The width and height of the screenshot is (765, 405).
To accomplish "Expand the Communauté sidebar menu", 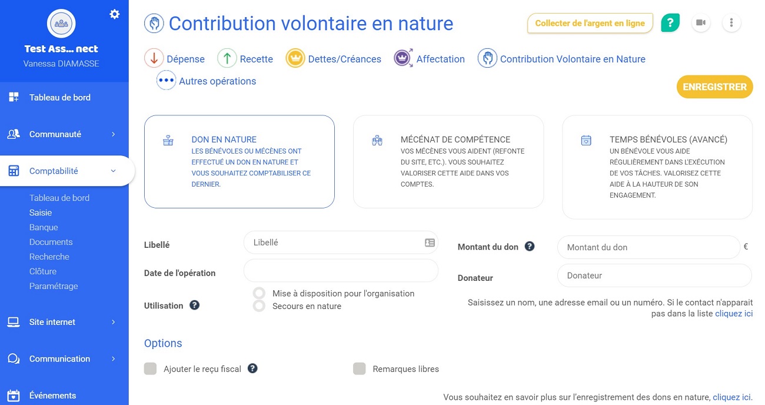I will click(64, 134).
